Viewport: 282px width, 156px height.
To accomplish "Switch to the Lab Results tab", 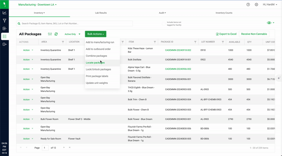I will click(x=101, y=13).
